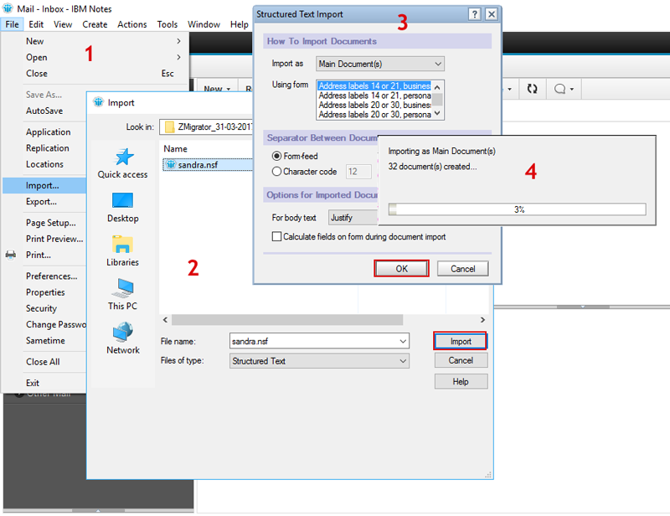Select Address labels 20 or 30, business form
The width and height of the screenshot is (670, 516).
point(374,105)
